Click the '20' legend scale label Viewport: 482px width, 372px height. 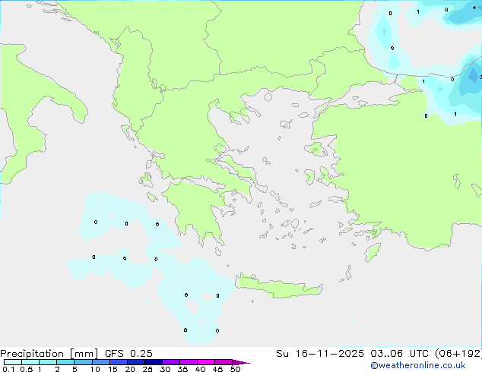tap(130, 369)
